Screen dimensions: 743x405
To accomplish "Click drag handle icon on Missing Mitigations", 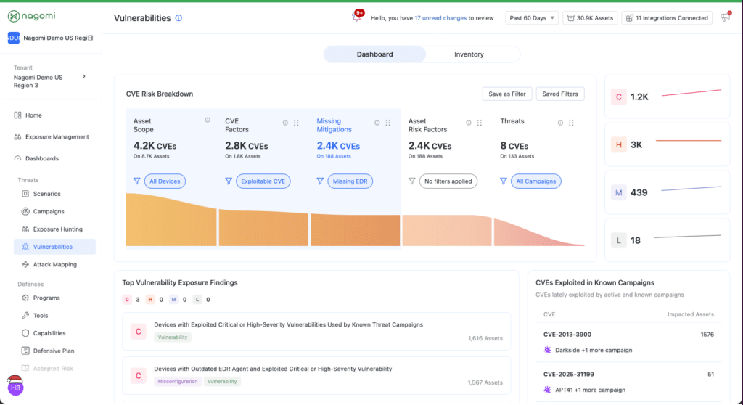I will point(388,123).
